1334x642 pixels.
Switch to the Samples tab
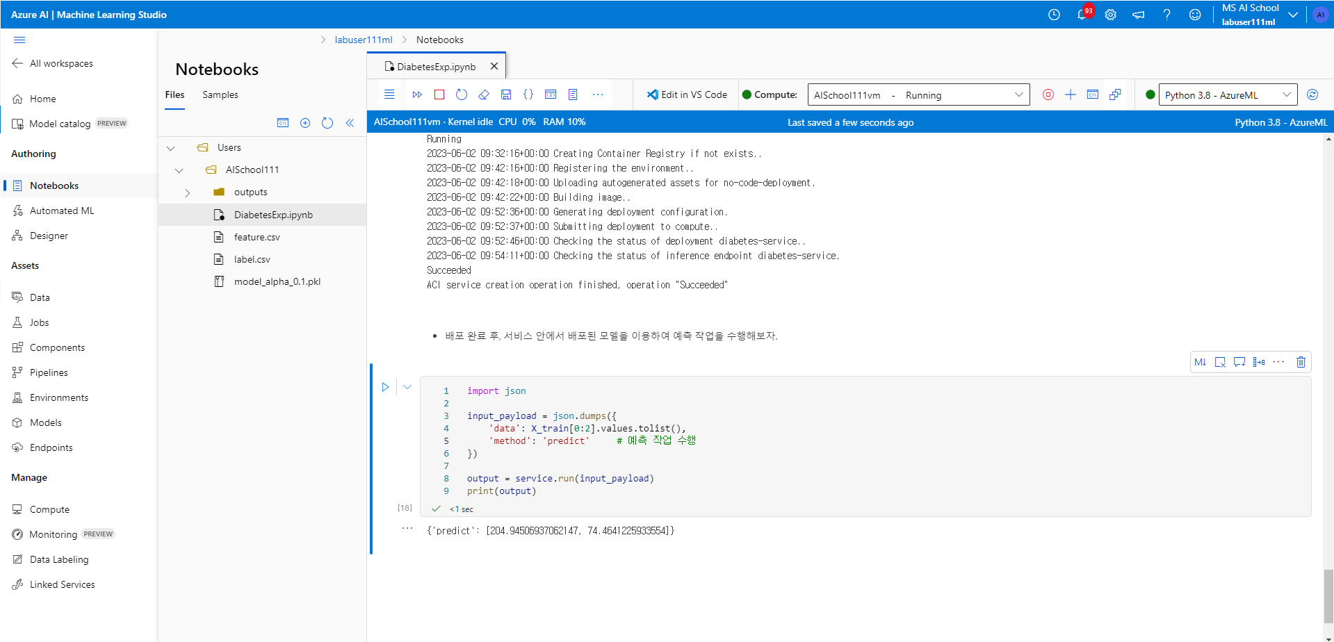tap(220, 94)
